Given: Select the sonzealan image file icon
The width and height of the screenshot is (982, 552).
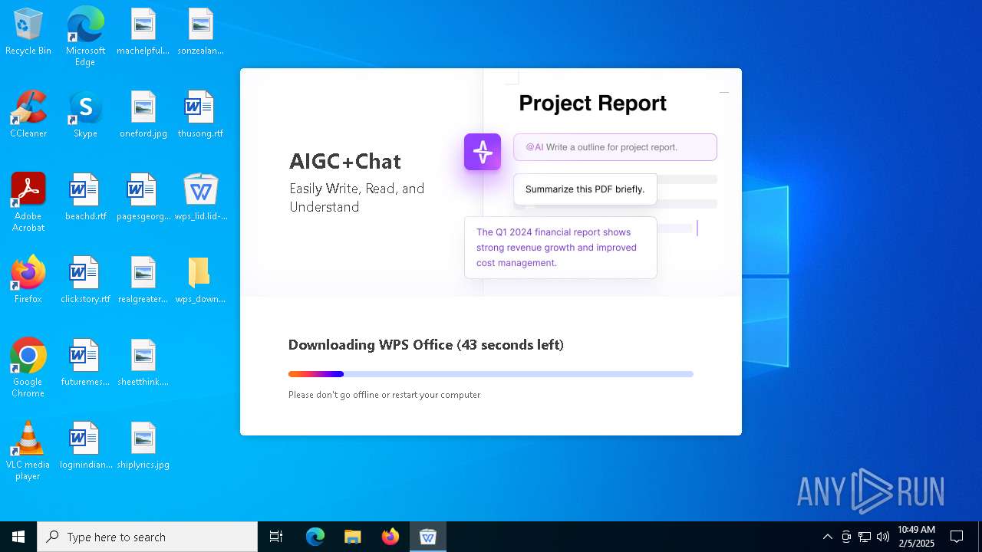Looking at the screenshot, I should pyautogui.click(x=200, y=32).
